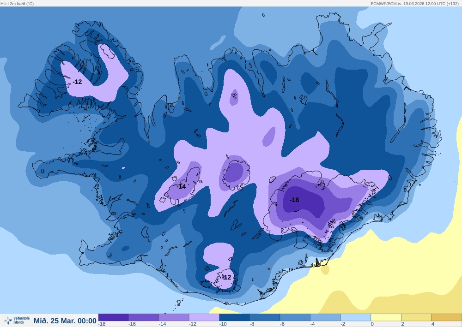Viewport: 462px width, 327px height.
Task: Select the dark blue legend swatch between -10 and -8
Action: pyautogui.click(x=235, y=317)
